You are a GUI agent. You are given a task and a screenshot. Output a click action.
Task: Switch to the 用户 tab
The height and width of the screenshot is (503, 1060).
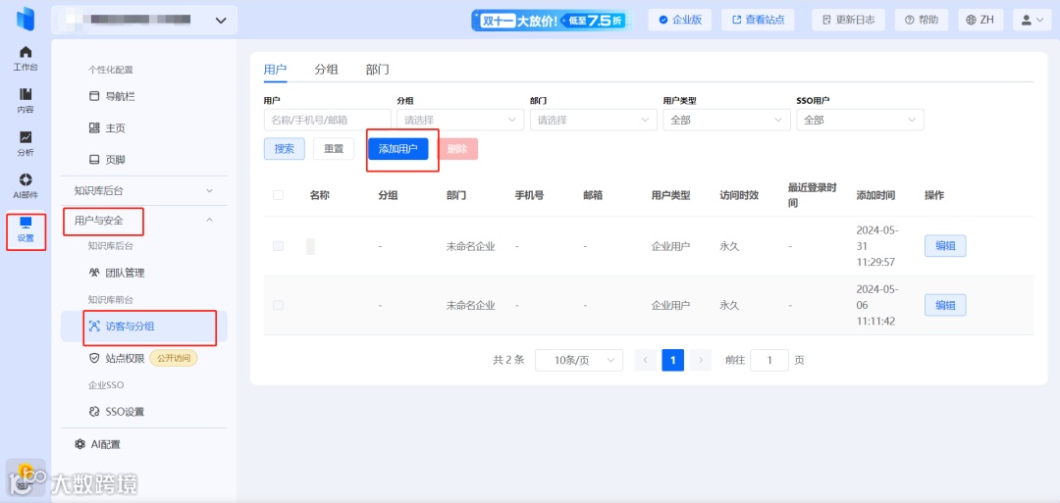coord(275,70)
